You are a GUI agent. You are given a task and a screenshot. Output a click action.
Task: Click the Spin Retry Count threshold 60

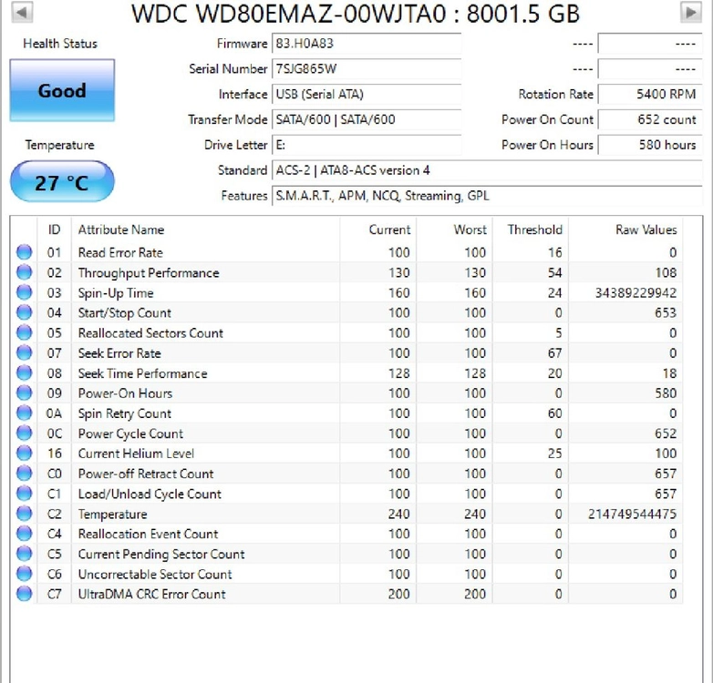(554, 413)
